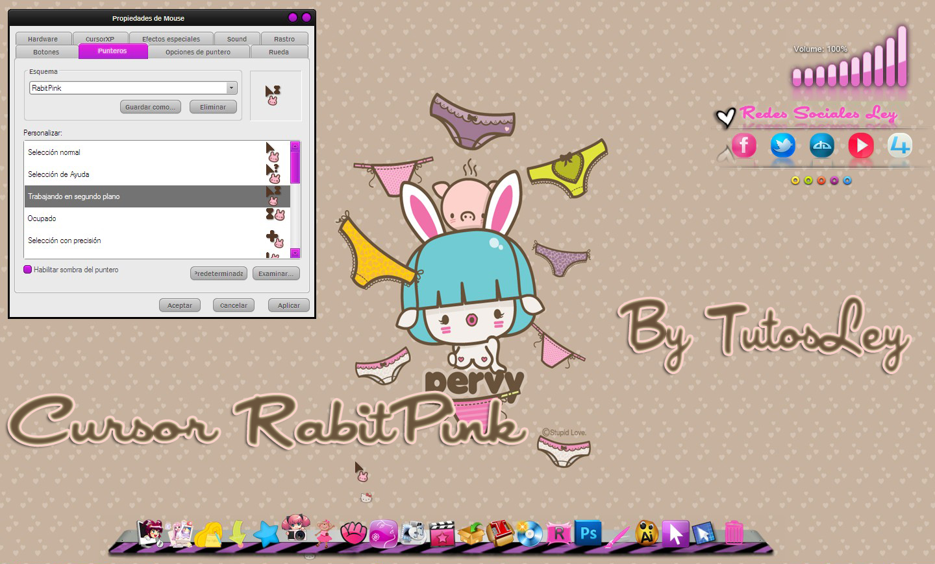Select the Ocupado pointer entry
Image resolution: width=935 pixels, height=564 pixels.
point(97,218)
